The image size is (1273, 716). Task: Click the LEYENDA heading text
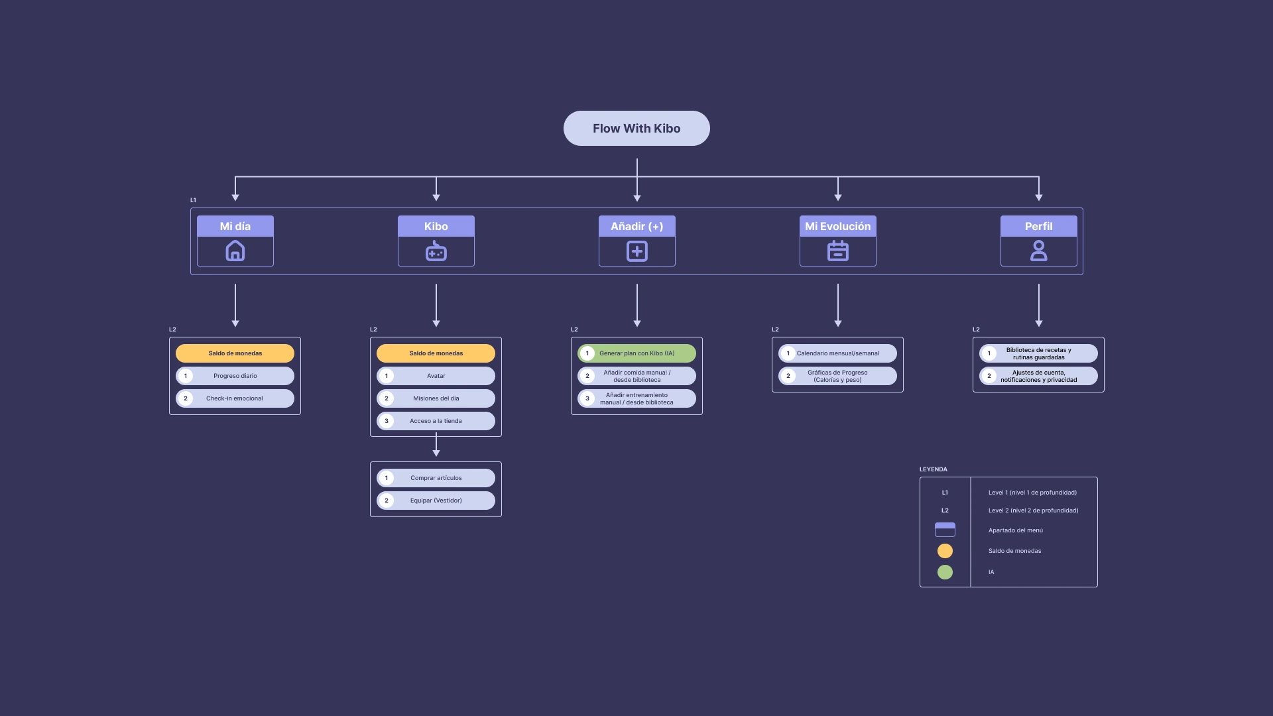coord(934,469)
